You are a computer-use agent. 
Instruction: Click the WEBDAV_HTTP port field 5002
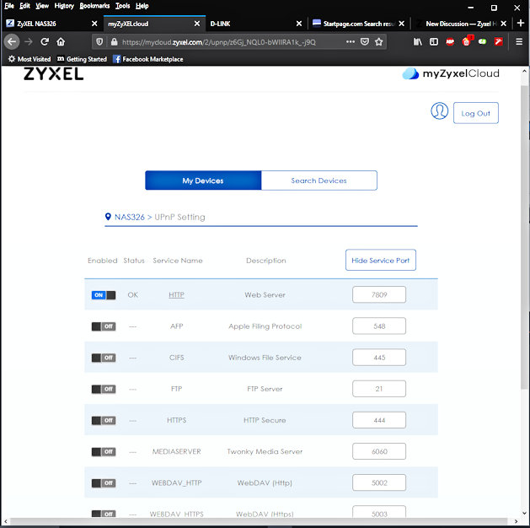pyautogui.click(x=379, y=482)
